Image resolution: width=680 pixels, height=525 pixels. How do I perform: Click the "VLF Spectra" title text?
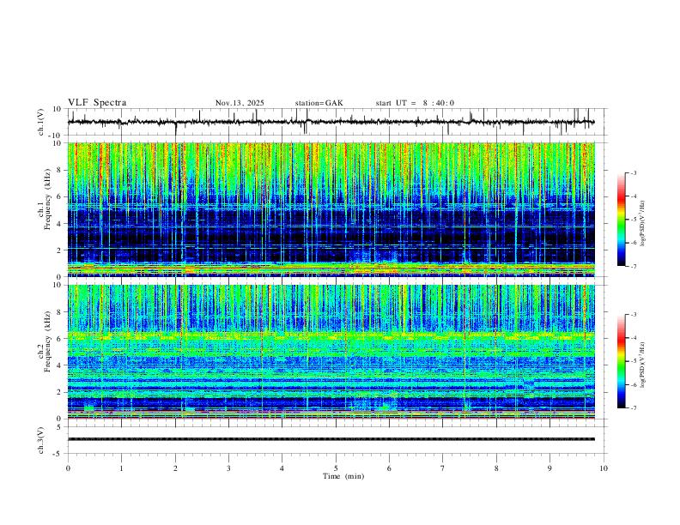[x=97, y=103]
